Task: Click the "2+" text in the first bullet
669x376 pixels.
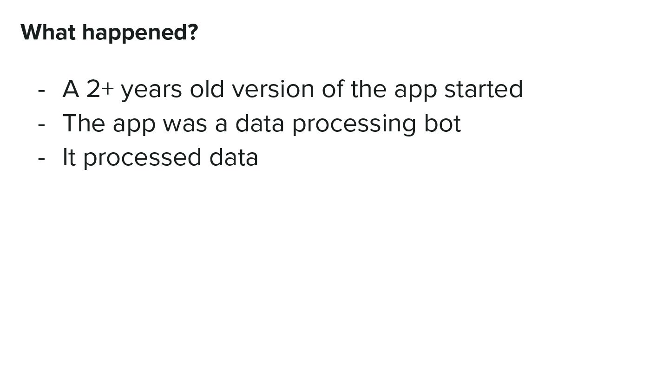Action: 100,89
